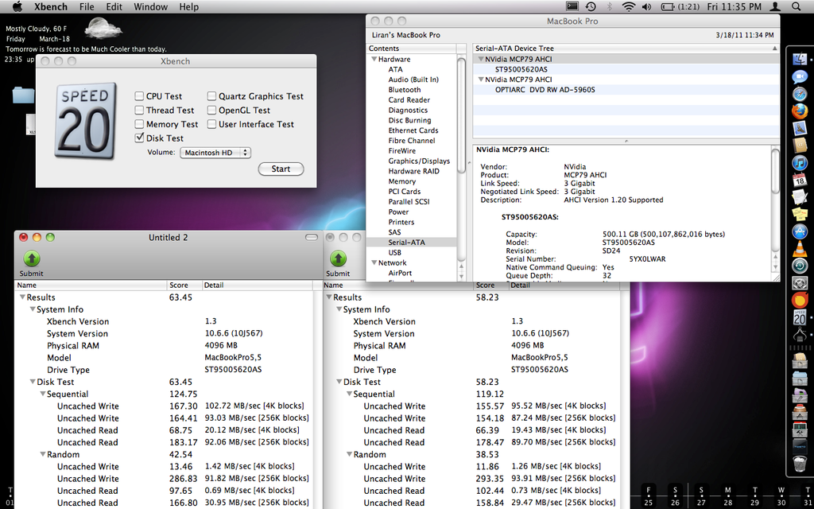Select Memory in the Contents list
This screenshot has height=509, width=814.
pyautogui.click(x=401, y=181)
